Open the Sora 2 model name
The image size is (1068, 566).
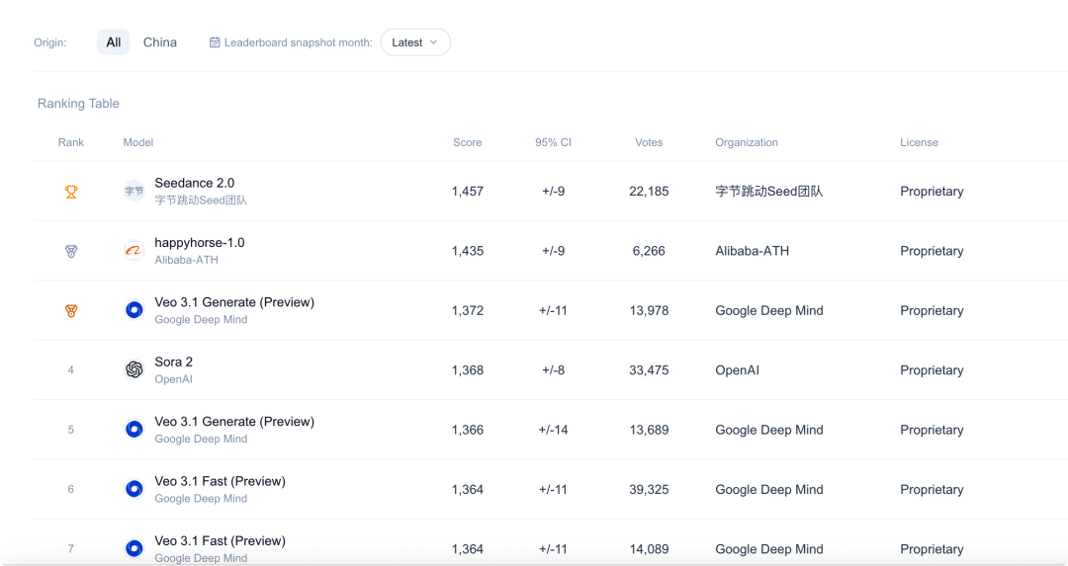click(174, 362)
